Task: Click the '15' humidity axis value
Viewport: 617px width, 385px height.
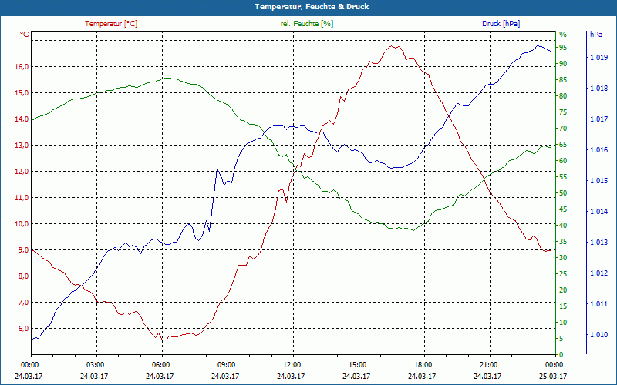Action: coord(563,306)
